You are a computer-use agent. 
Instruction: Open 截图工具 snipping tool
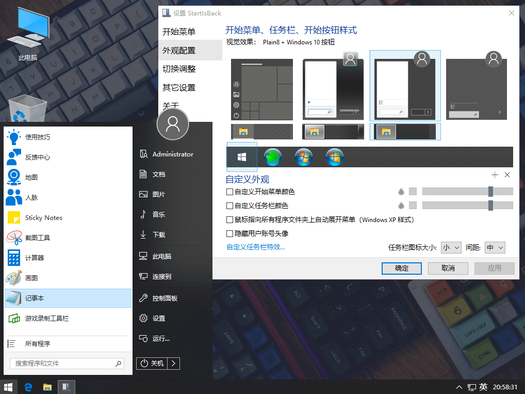(x=68, y=238)
